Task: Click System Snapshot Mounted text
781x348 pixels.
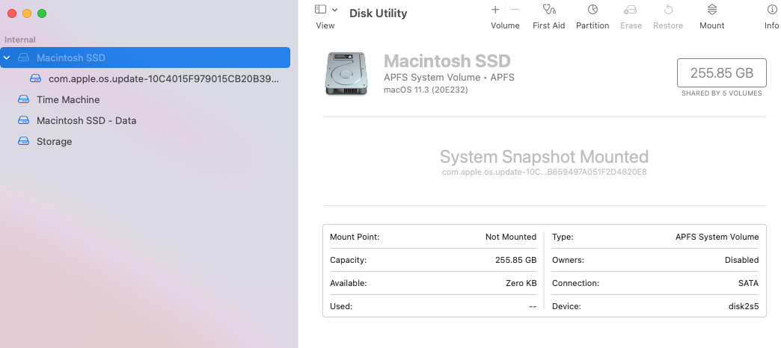Action: (x=544, y=157)
